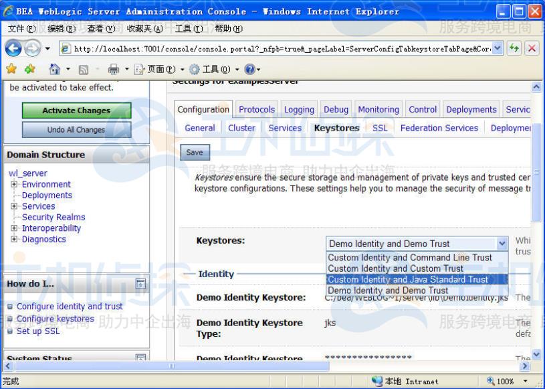
Task: Open the Configure keystores help link
Action: (56, 319)
